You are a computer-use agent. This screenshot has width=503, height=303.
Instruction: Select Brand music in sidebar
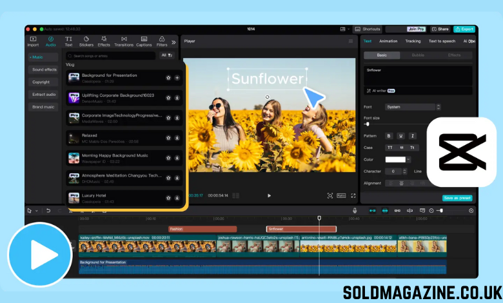click(43, 107)
